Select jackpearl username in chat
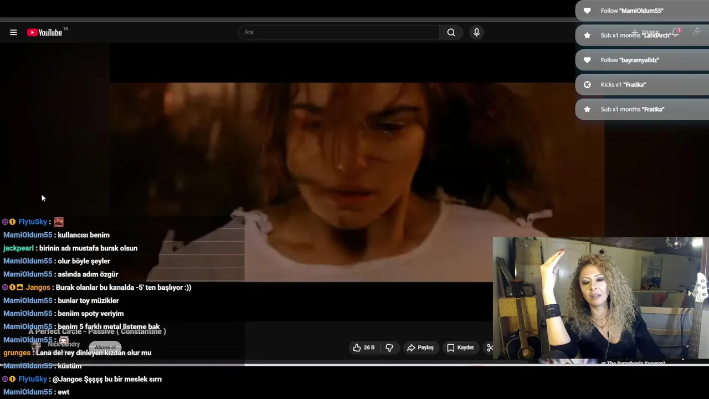This screenshot has height=399, width=709. pyautogui.click(x=18, y=248)
